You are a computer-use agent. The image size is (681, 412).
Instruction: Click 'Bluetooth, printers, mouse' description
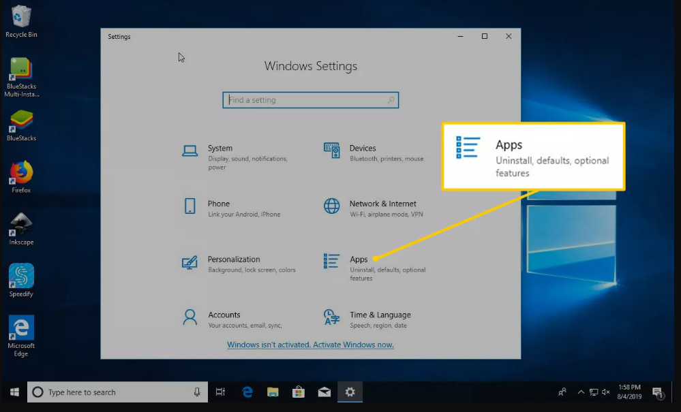(387, 159)
